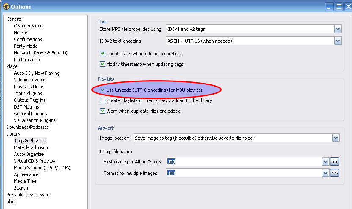Viewport: 352px width, 209px height.
Task: Click >> button beside First image per Album/Series
Action: pos(335,162)
